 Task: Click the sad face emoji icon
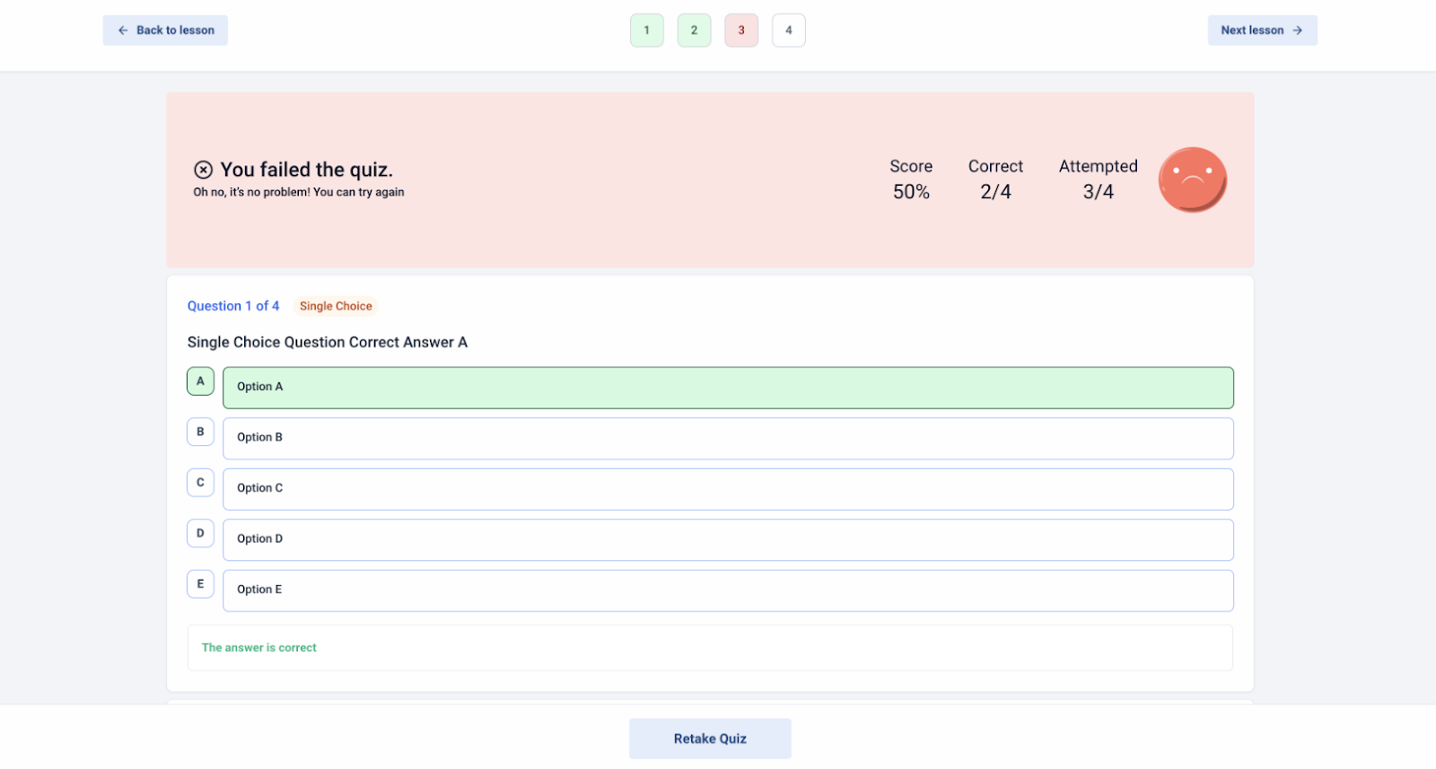1192,179
